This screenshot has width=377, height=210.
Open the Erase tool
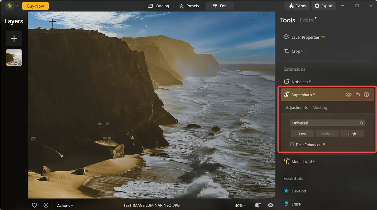[296, 204]
